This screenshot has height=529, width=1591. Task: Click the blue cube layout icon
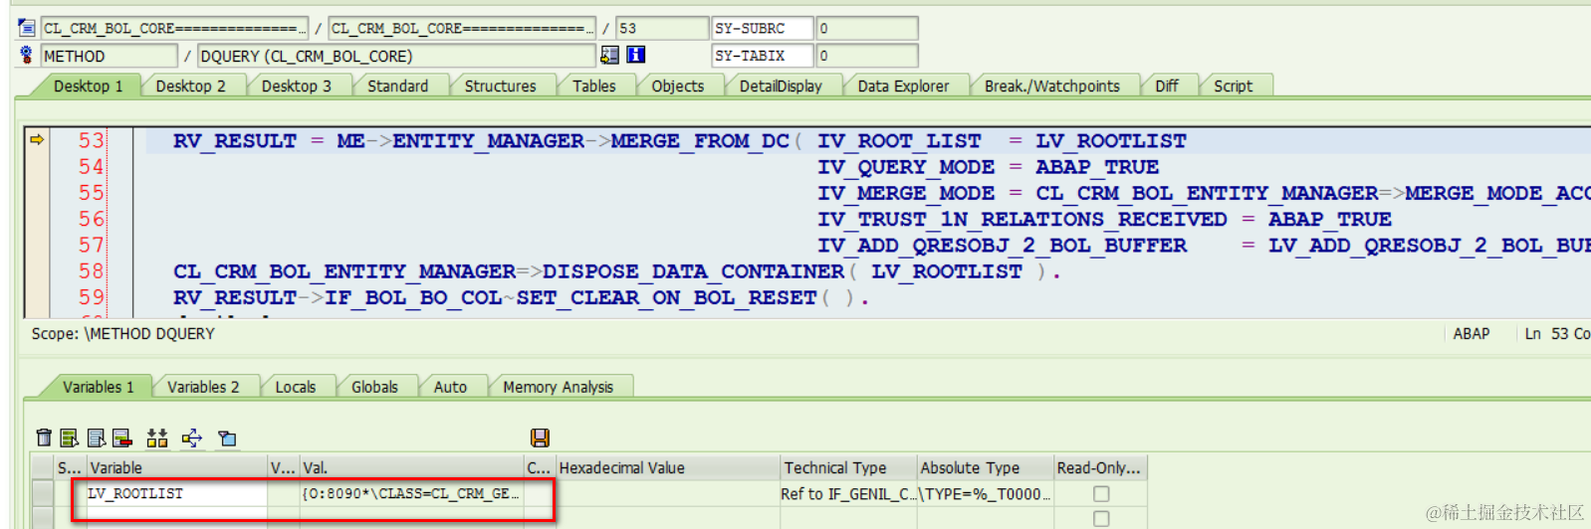tap(228, 438)
